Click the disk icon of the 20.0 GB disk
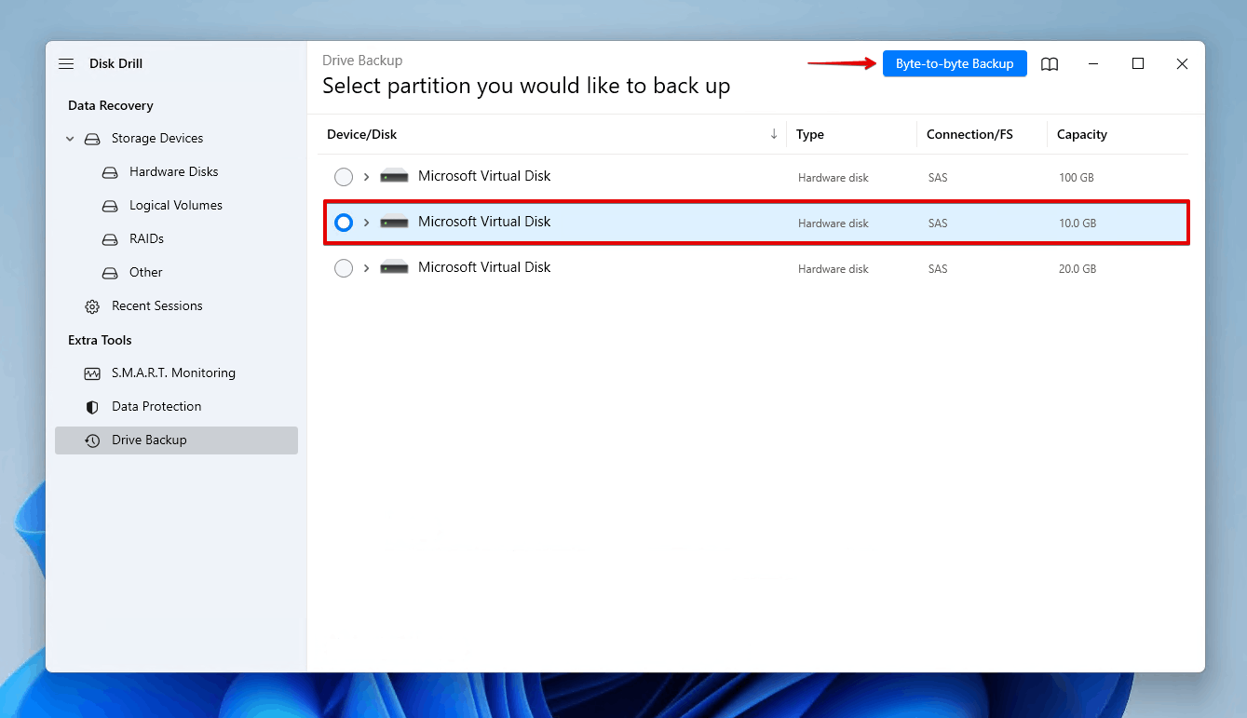 395,267
